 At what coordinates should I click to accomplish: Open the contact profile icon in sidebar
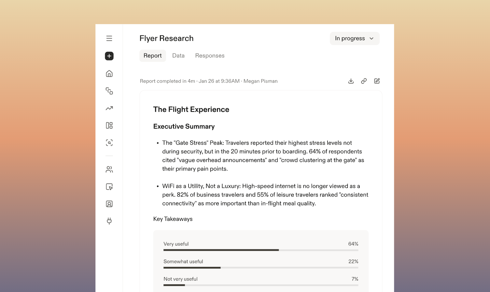coord(109,204)
